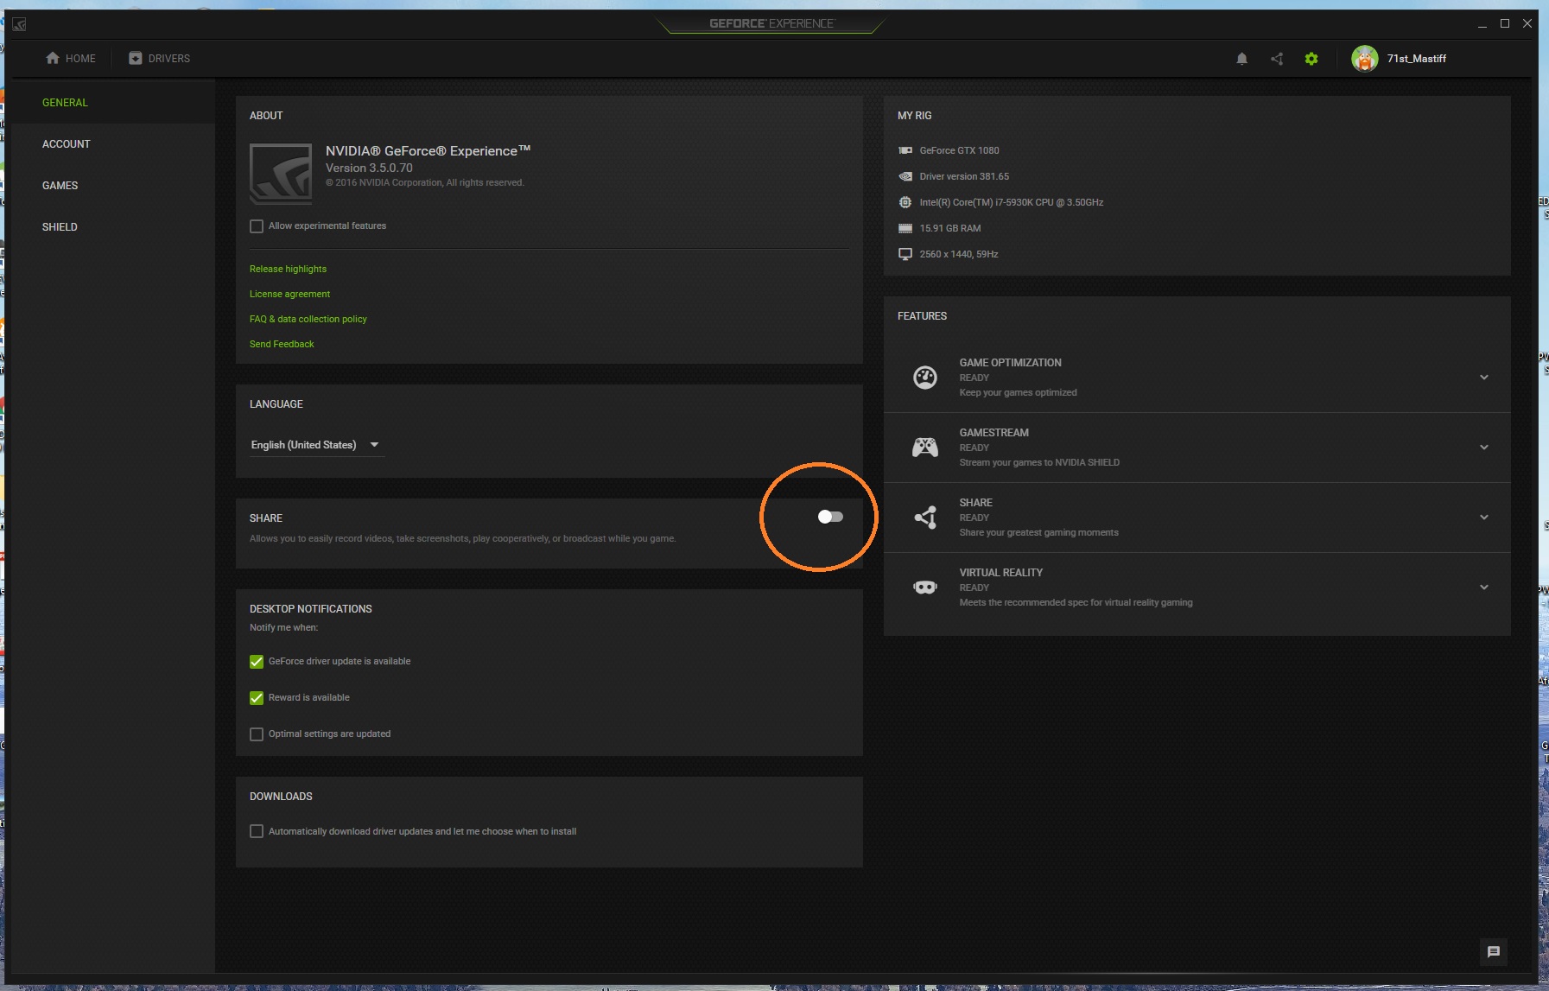1549x991 pixels.
Task: Switch to the Drivers tab
Action: point(160,59)
